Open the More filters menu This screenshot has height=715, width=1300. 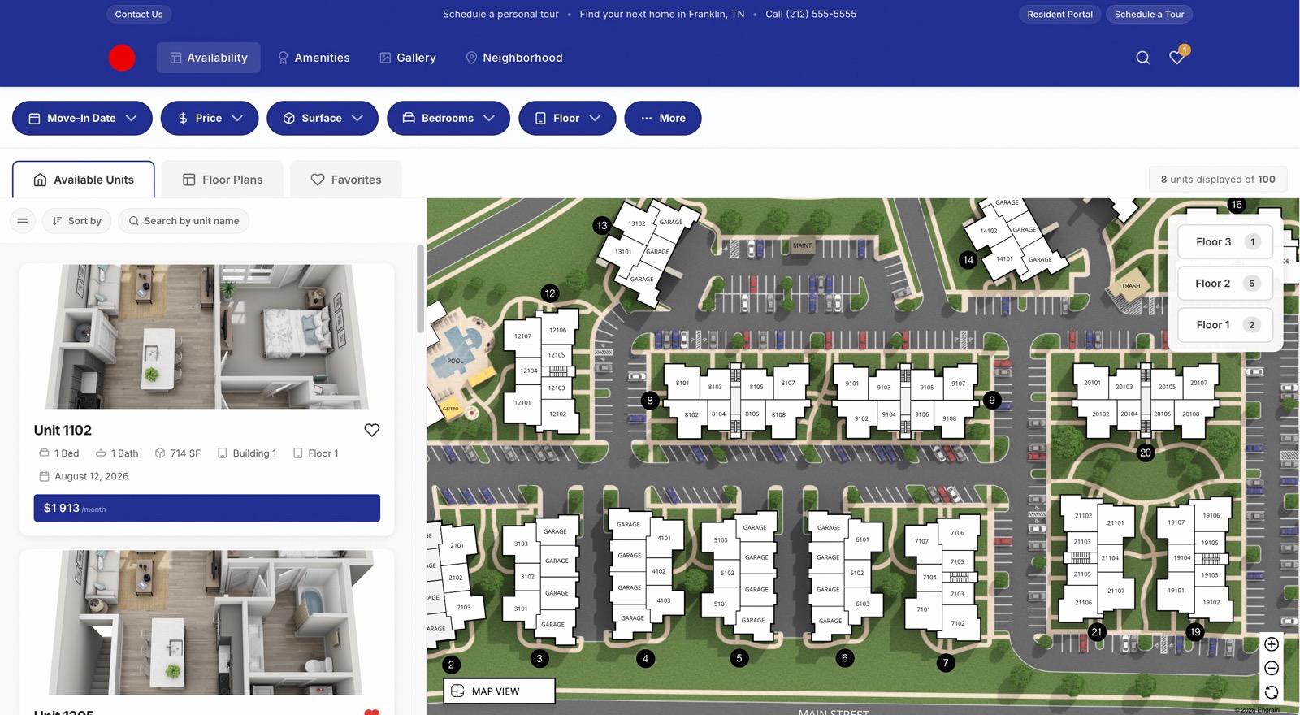663,118
